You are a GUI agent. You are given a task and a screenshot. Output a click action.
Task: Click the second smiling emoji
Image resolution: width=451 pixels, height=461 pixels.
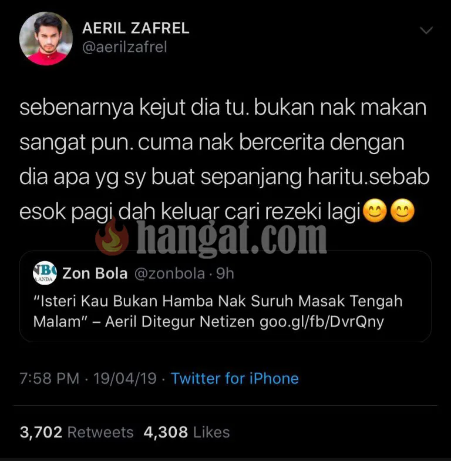point(403,211)
